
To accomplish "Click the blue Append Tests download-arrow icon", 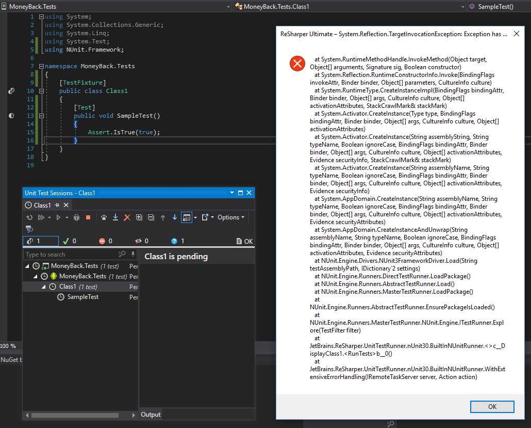I will tap(115, 217).
